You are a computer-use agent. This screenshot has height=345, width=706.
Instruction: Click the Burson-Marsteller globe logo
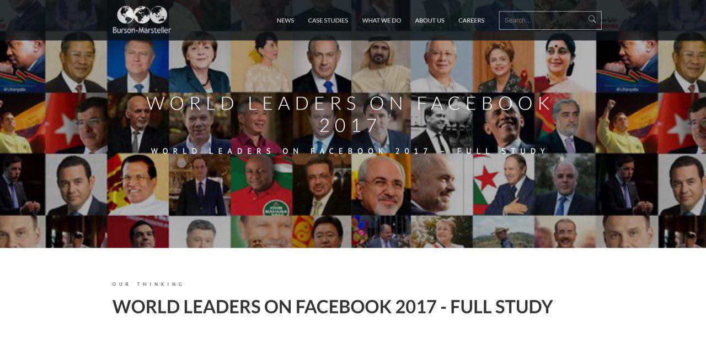142,20
